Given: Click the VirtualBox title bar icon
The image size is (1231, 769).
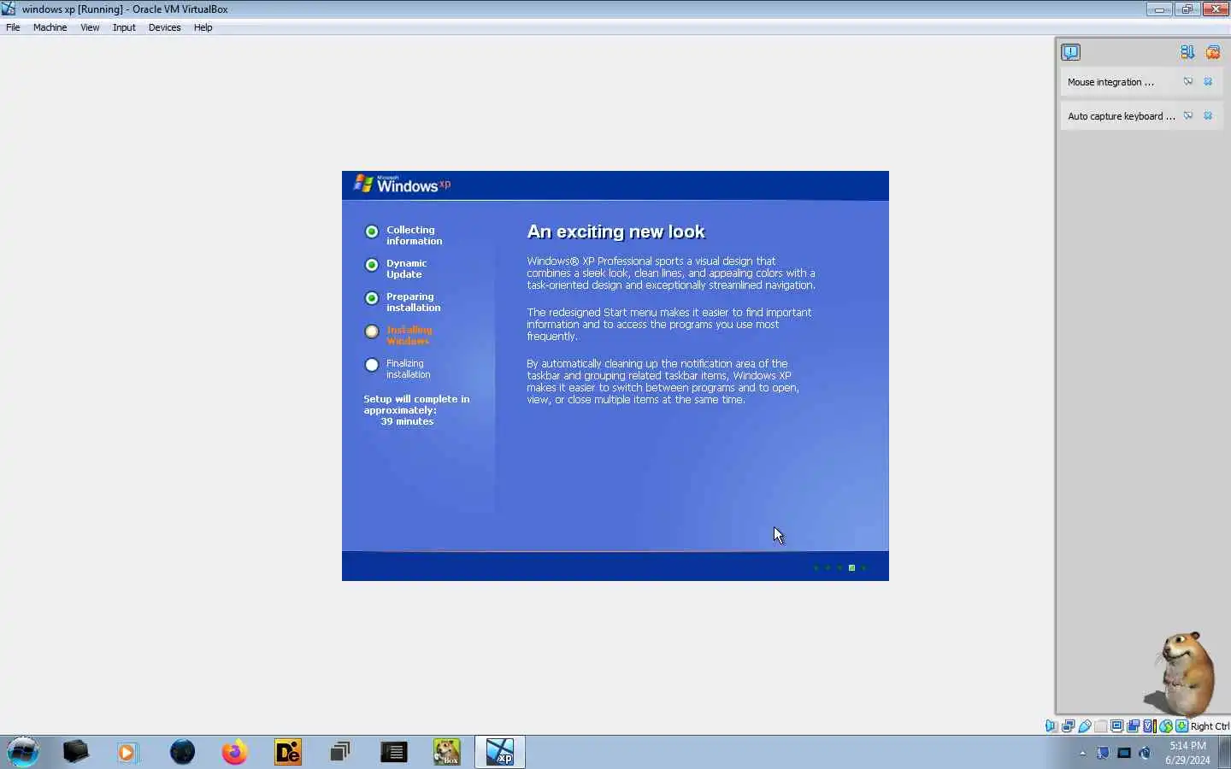Looking at the screenshot, I should pos(9,9).
